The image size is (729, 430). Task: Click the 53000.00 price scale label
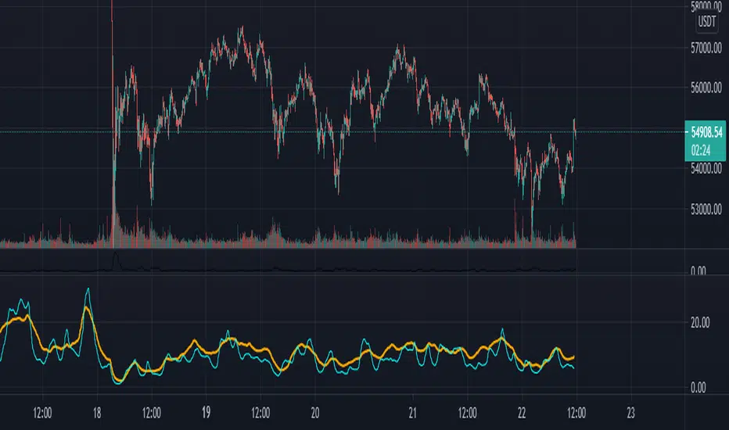point(706,210)
